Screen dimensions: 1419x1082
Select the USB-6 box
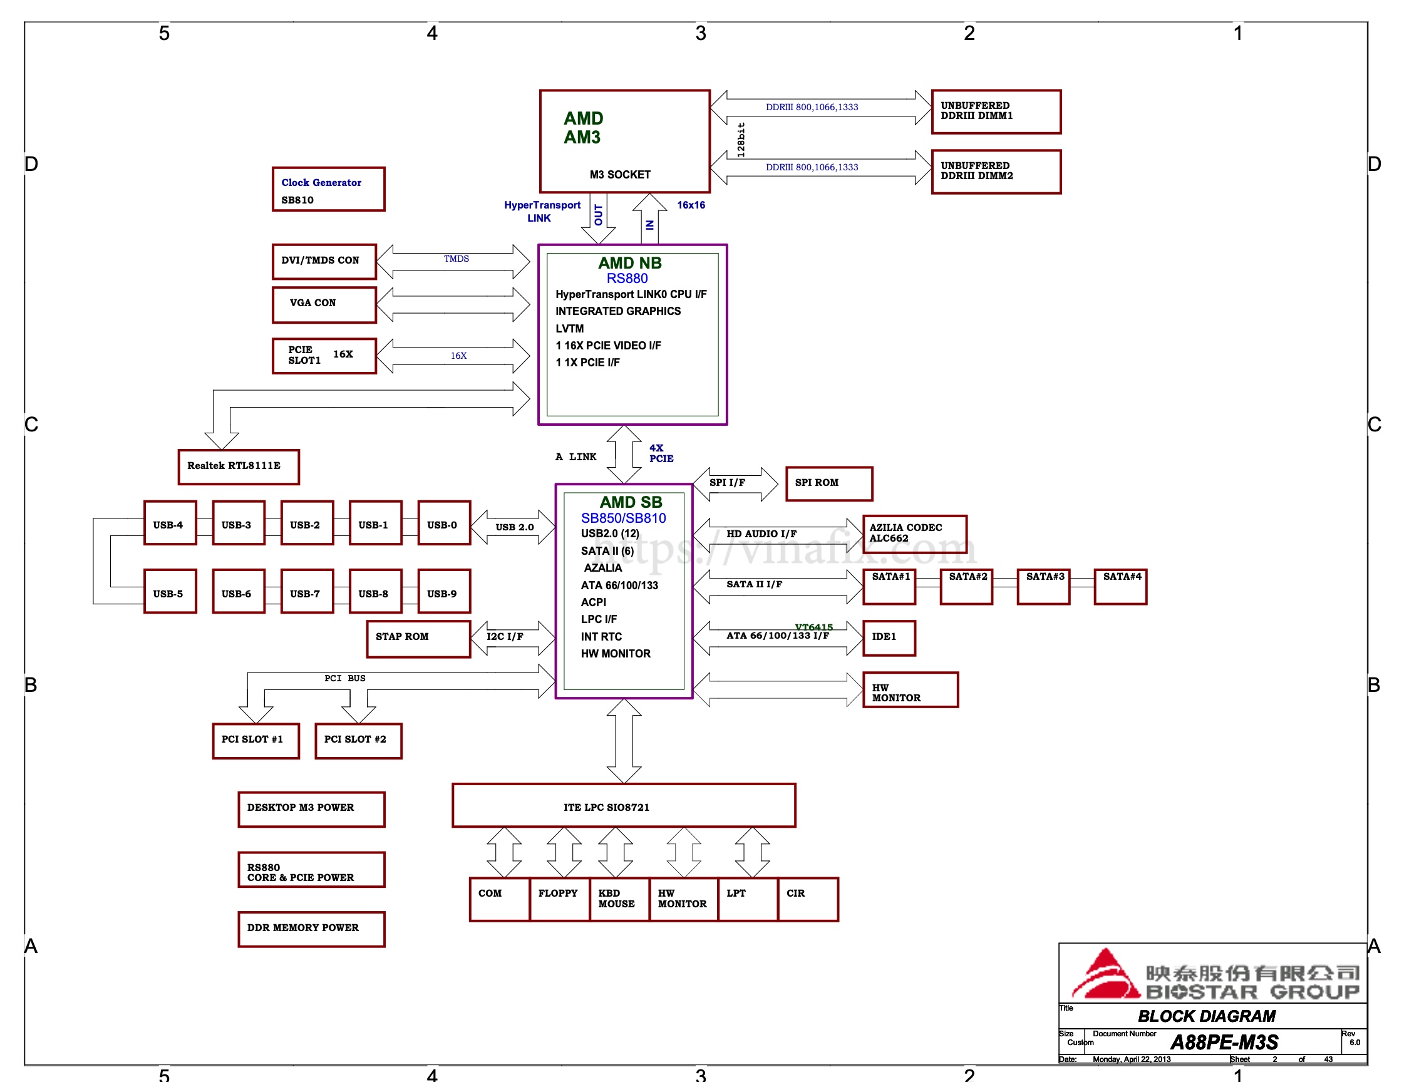[x=239, y=591]
